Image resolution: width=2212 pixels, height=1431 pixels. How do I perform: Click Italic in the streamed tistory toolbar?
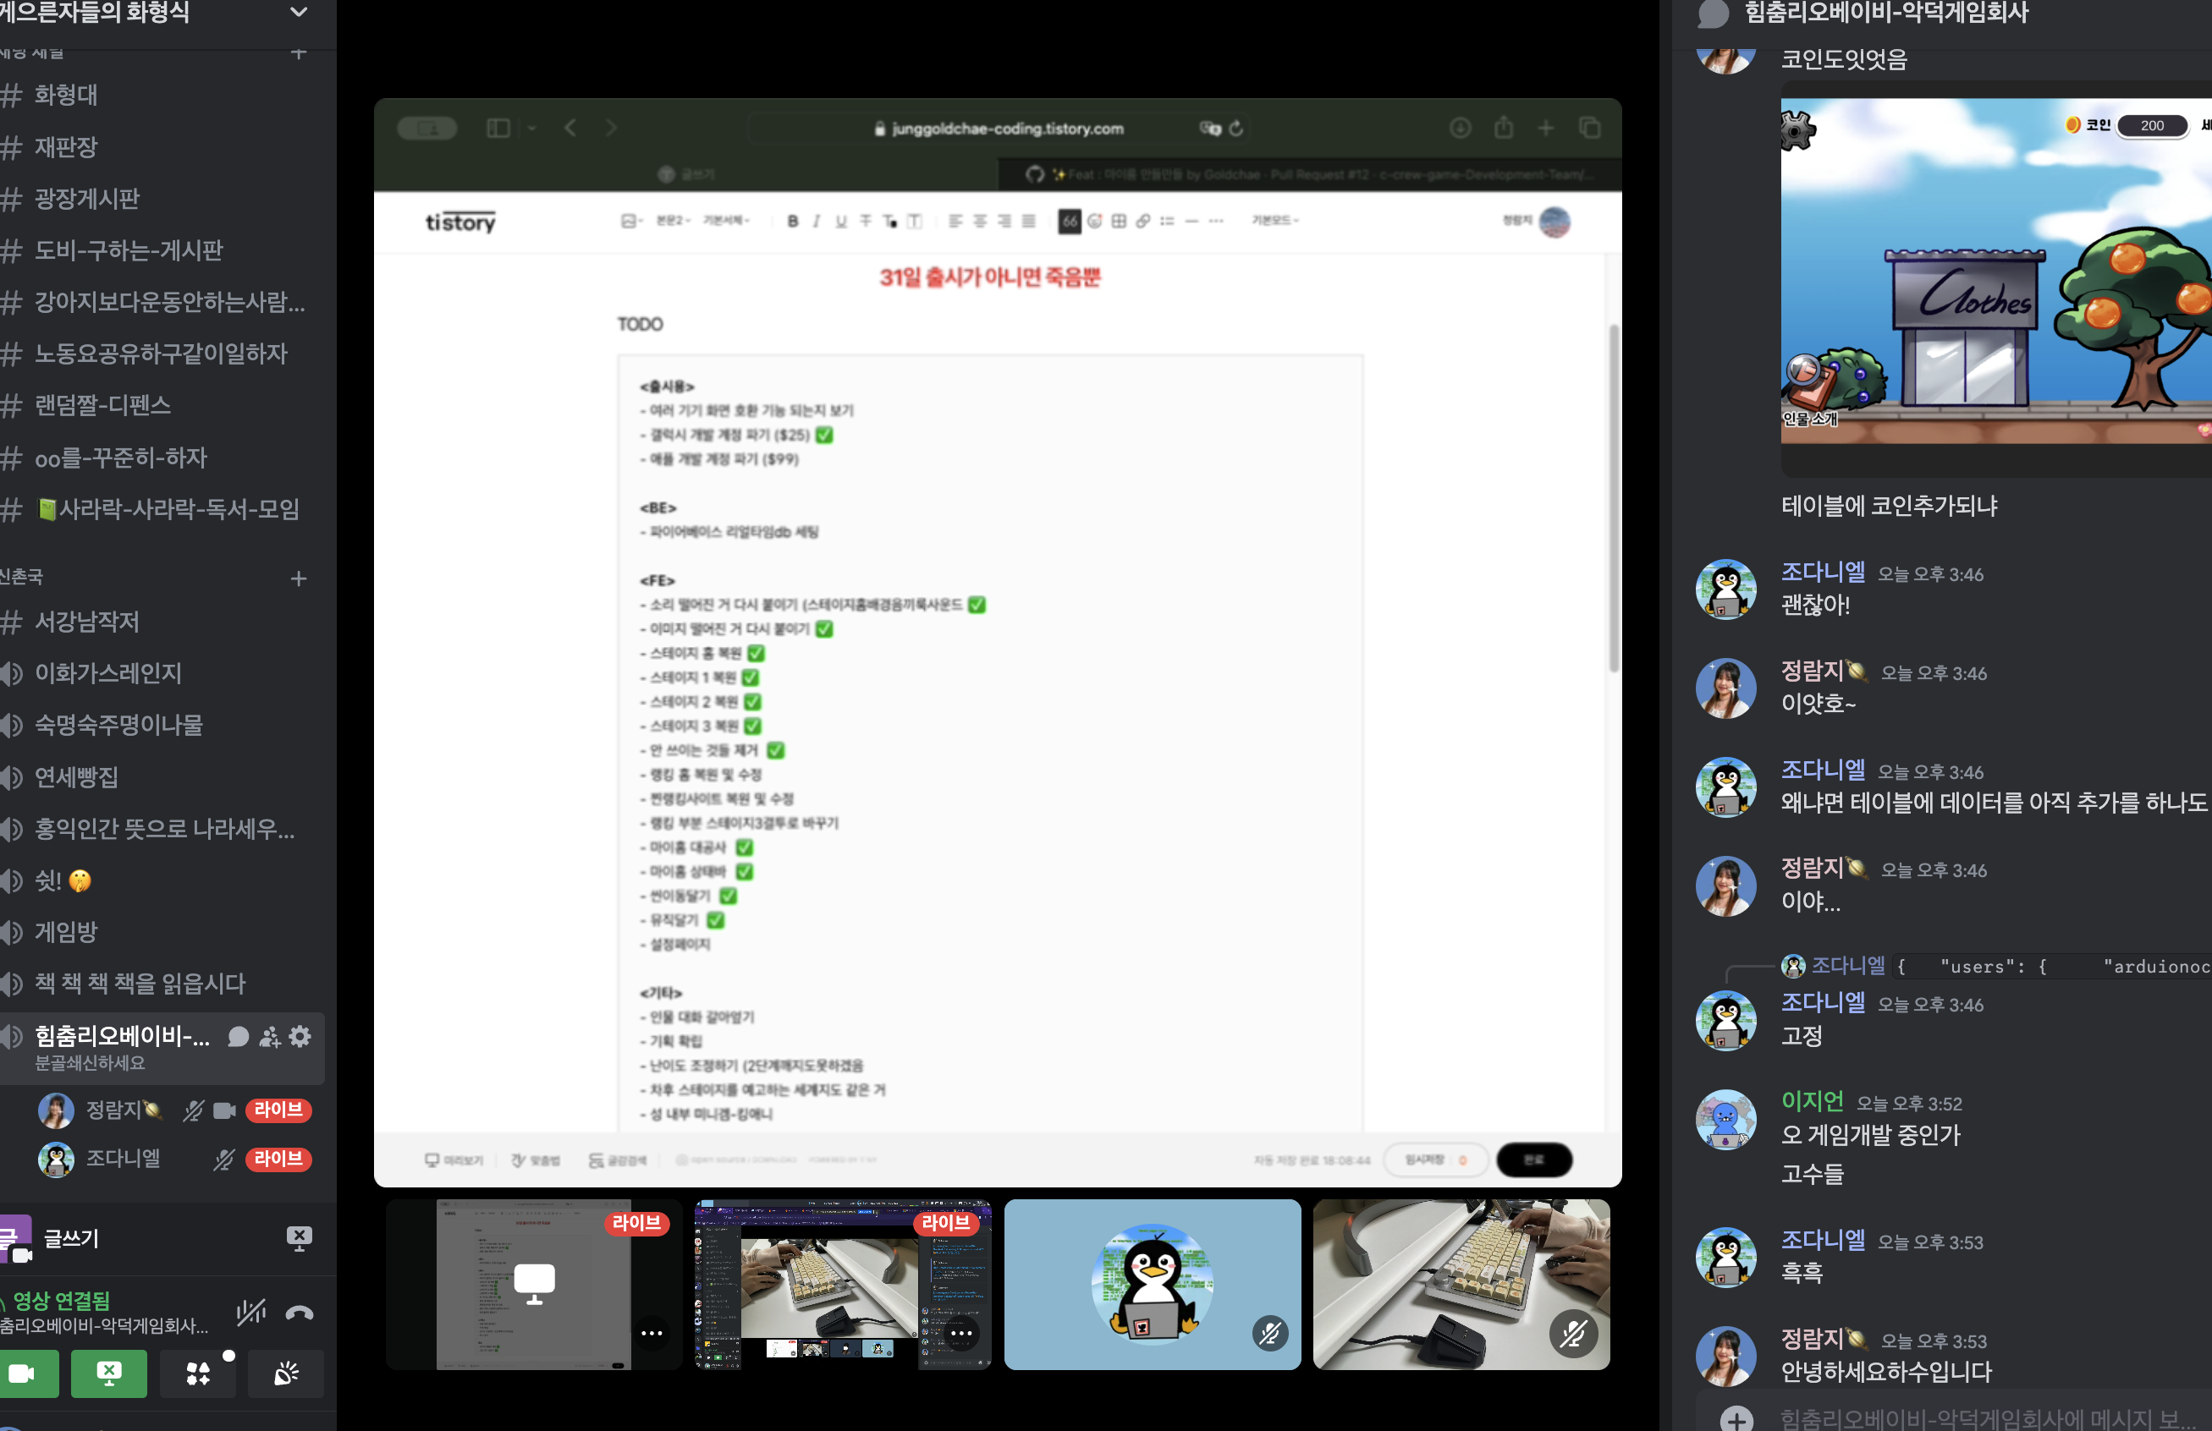click(x=816, y=221)
